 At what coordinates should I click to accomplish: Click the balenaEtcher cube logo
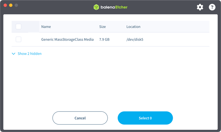click(x=96, y=7)
